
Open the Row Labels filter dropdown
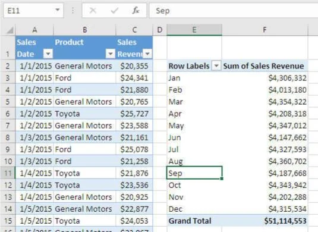pos(216,66)
